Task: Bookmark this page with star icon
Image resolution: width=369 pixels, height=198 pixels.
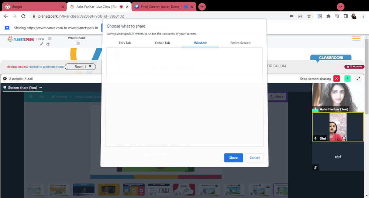Action: (x=309, y=16)
